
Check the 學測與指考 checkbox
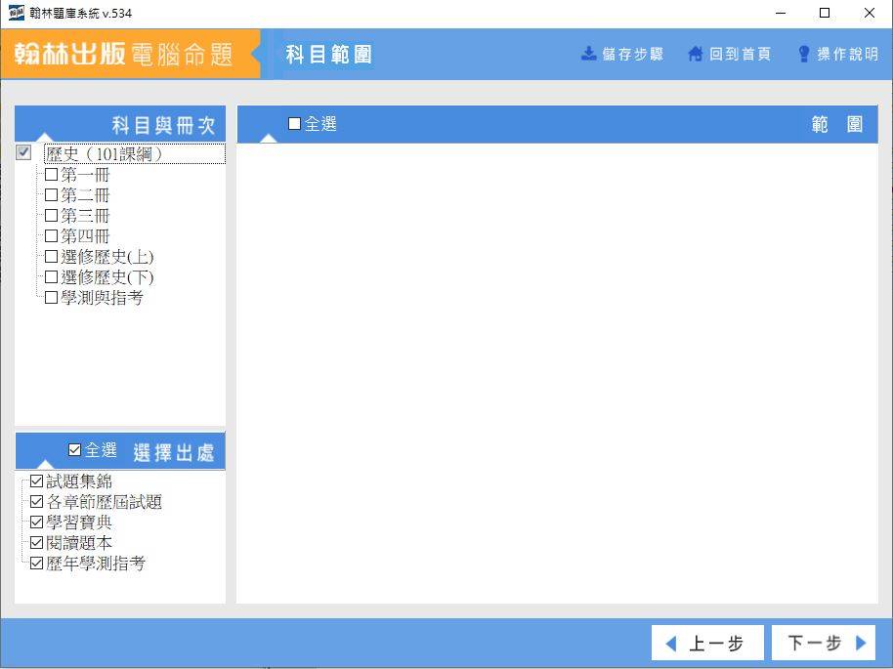tap(51, 297)
